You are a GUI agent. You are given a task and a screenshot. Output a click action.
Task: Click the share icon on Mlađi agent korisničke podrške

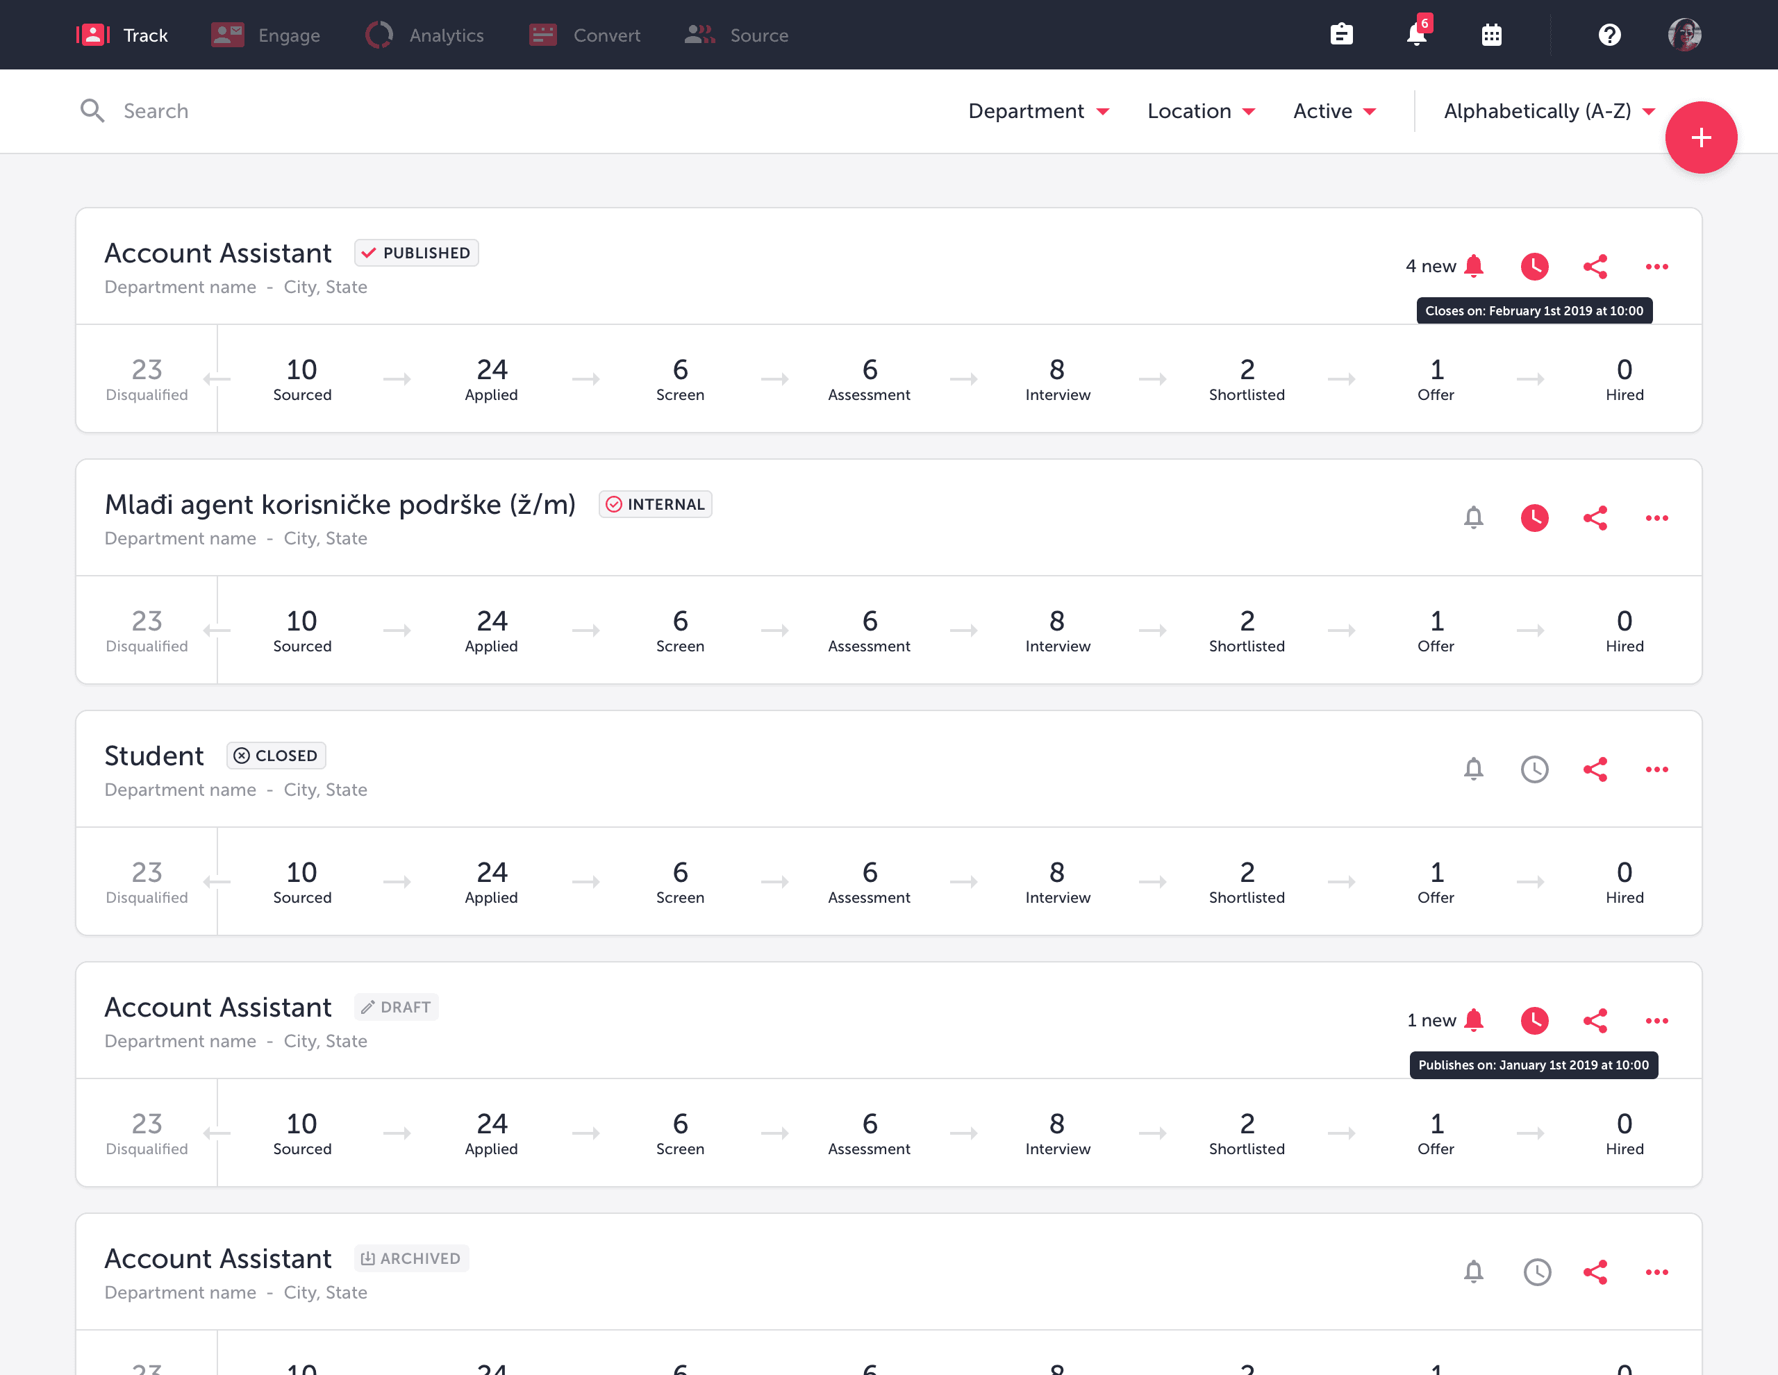coord(1595,518)
